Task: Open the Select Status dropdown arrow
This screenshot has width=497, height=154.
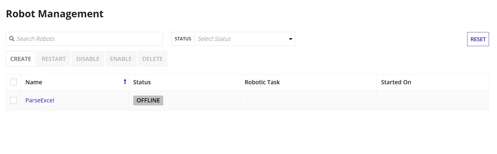Action: (290, 39)
